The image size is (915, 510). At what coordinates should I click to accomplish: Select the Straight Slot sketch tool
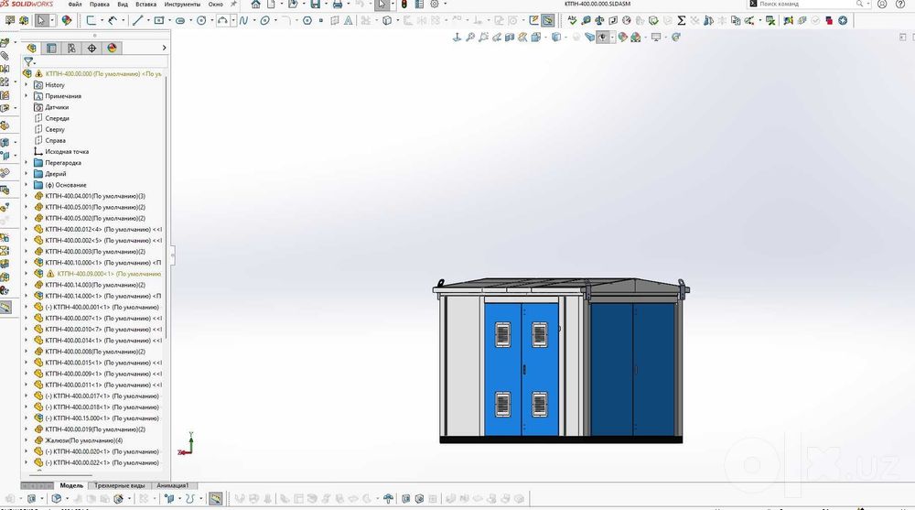point(180,20)
